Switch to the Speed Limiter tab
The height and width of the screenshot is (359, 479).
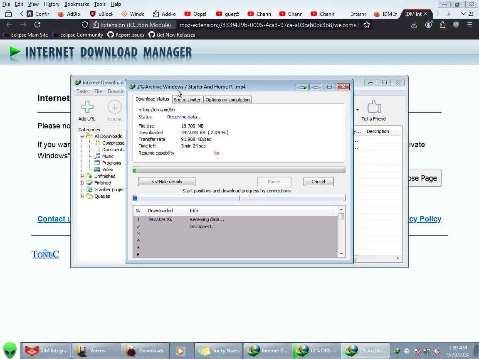tap(187, 100)
